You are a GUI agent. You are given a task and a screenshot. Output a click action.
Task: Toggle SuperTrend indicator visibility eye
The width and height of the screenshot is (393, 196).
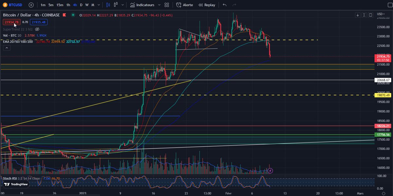point(37,29)
